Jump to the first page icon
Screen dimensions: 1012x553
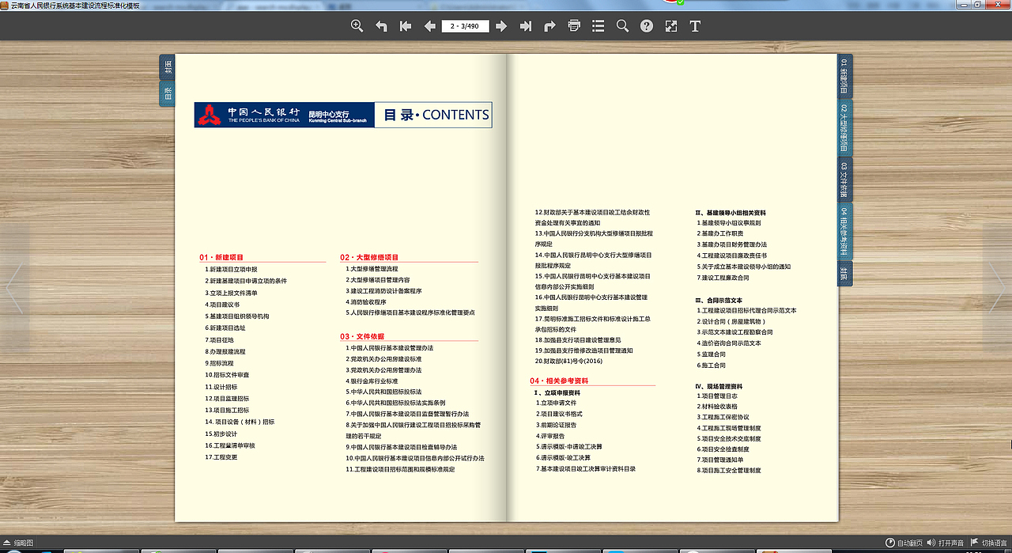(406, 26)
